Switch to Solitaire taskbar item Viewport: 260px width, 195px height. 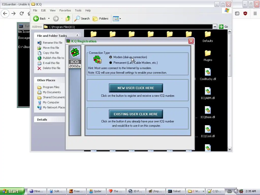point(57,191)
